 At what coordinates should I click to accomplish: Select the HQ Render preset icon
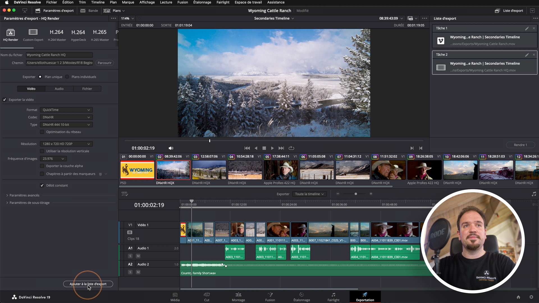pyautogui.click(x=10, y=33)
